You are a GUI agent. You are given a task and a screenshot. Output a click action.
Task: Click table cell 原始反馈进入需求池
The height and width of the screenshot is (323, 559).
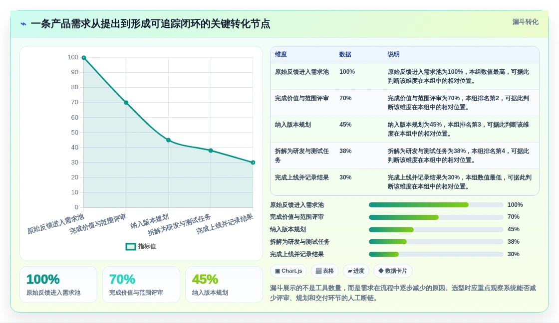301,72
